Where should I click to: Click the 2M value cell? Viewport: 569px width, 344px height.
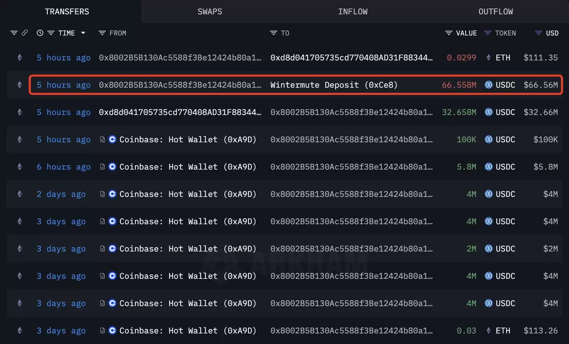pos(471,249)
